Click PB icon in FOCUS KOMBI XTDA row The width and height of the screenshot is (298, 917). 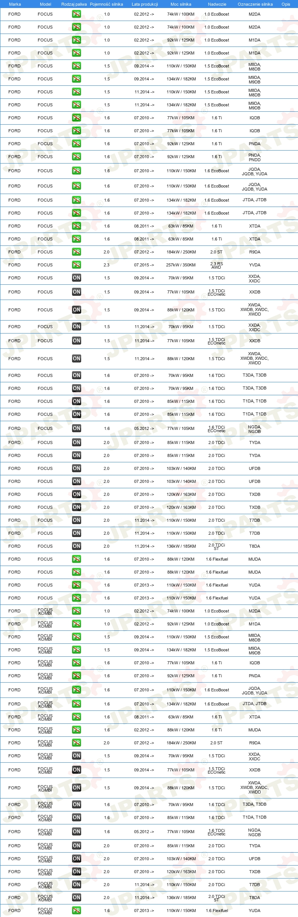click(76, 717)
